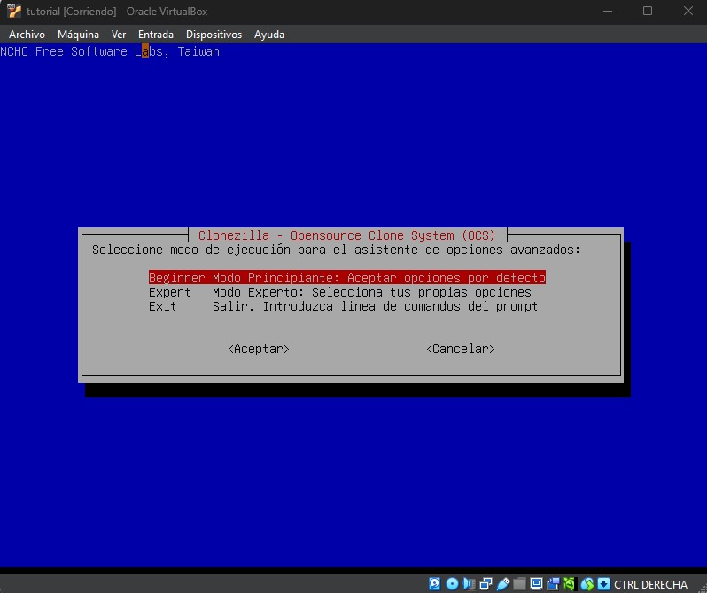Viewport: 707px width, 593px height.
Task: Click the green CPU virtualization status icon
Action: [x=570, y=584]
